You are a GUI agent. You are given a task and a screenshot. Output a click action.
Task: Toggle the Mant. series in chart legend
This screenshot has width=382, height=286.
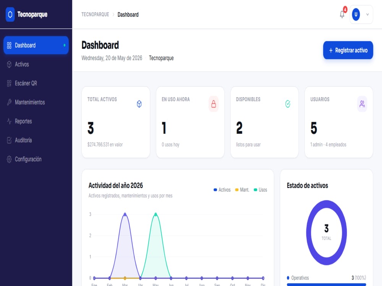242,190
